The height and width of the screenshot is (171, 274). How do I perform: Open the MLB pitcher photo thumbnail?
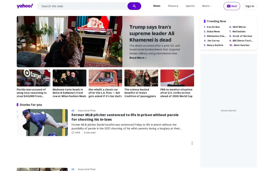pos(42,123)
